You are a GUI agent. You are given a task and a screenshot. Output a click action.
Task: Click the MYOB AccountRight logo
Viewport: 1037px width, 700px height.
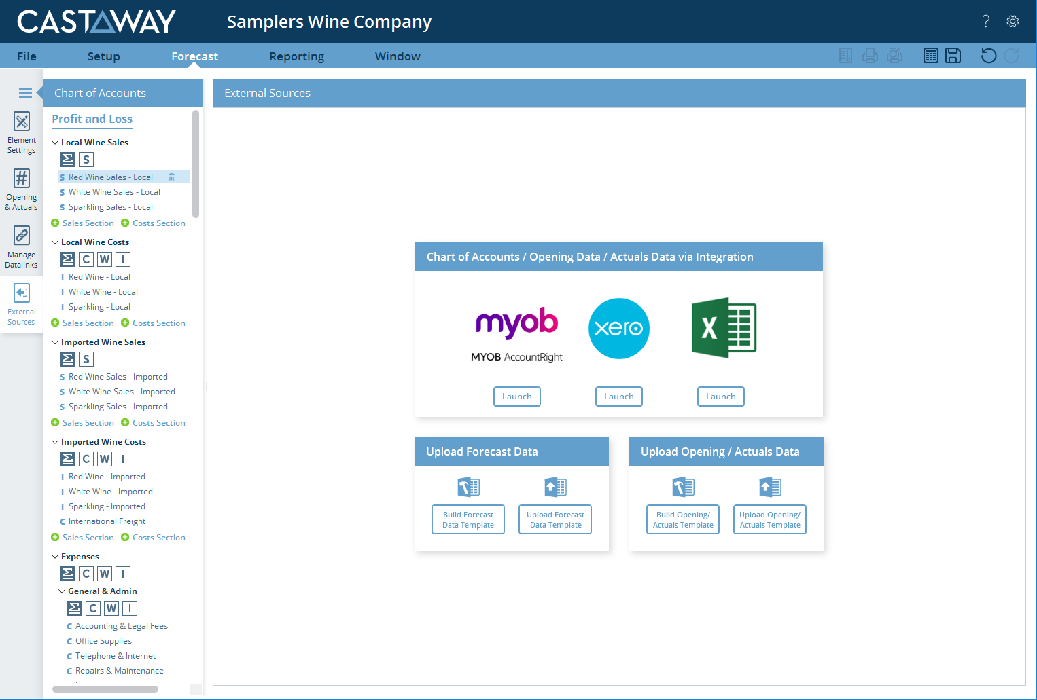coord(517,334)
